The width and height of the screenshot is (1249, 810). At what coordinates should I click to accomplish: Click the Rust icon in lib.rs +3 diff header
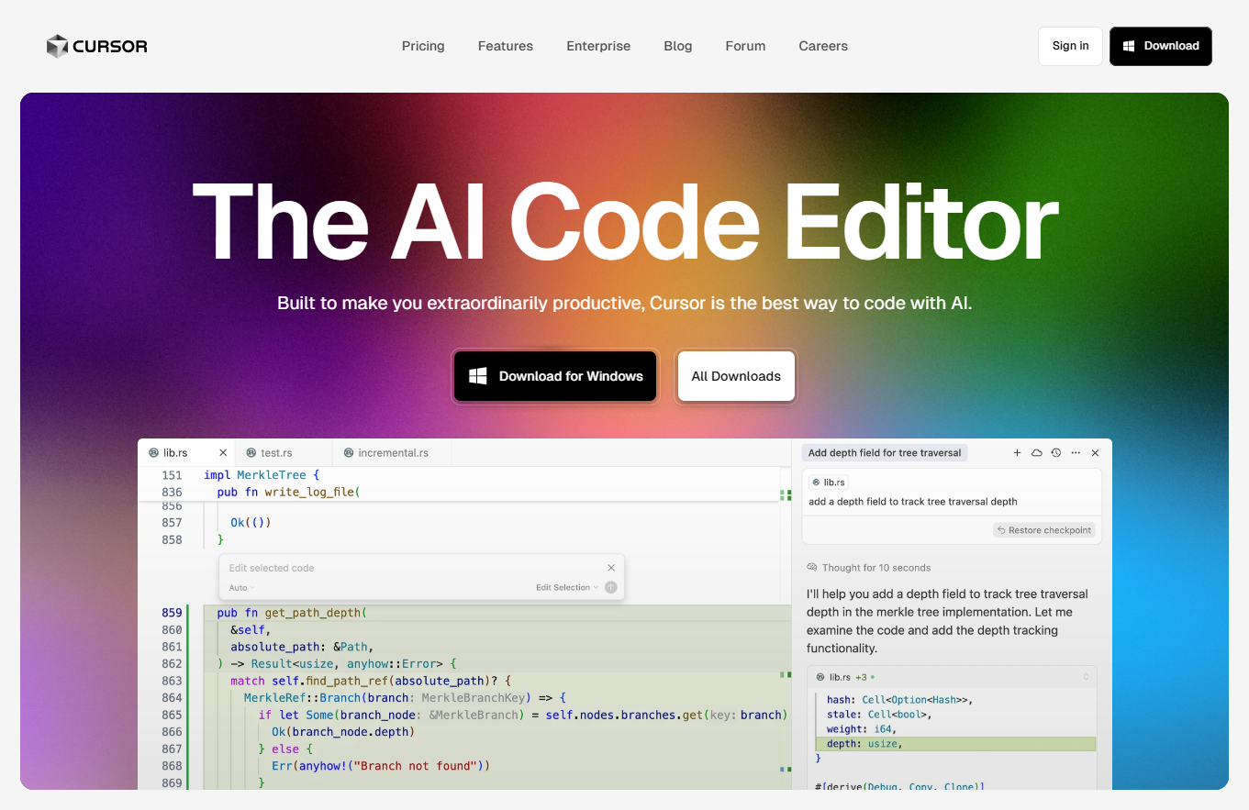click(x=820, y=677)
